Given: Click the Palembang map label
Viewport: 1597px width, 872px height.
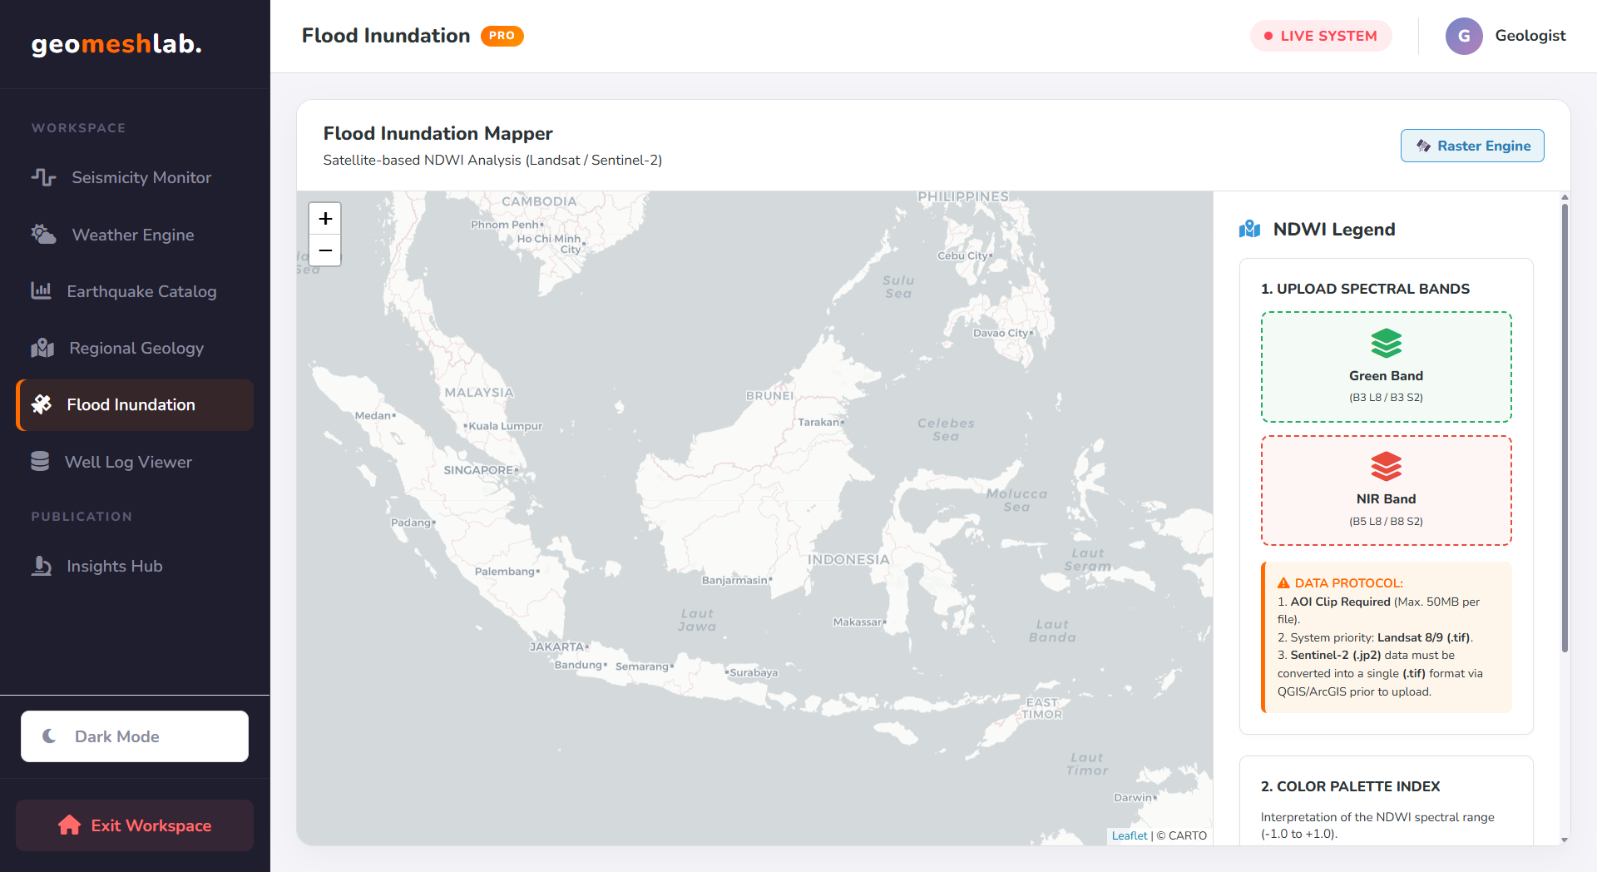Looking at the screenshot, I should click(505, 572).
